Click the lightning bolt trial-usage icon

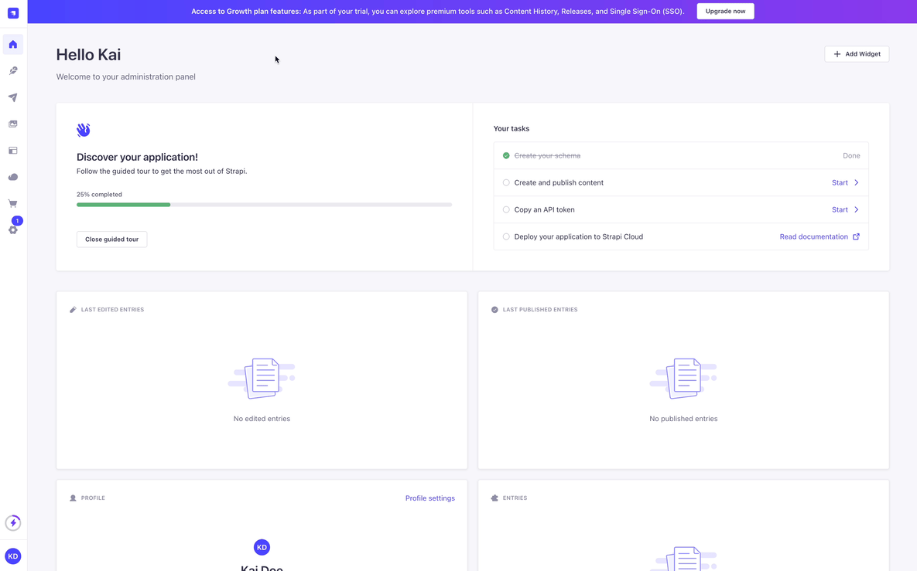(x=12, y=522)
